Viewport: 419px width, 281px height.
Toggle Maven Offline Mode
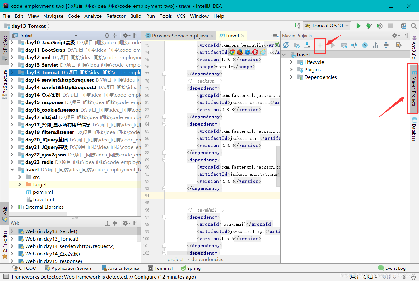tap(354, 45)
